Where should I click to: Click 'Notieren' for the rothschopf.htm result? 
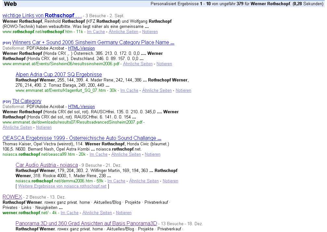(x=150, y=32)
